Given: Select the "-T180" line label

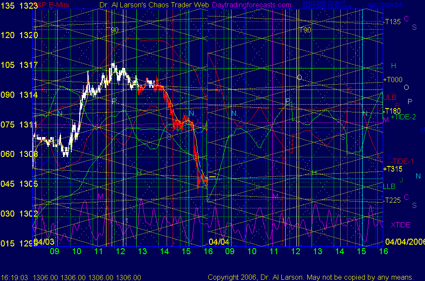Looking at the screenshot, I should click(392, 111).
